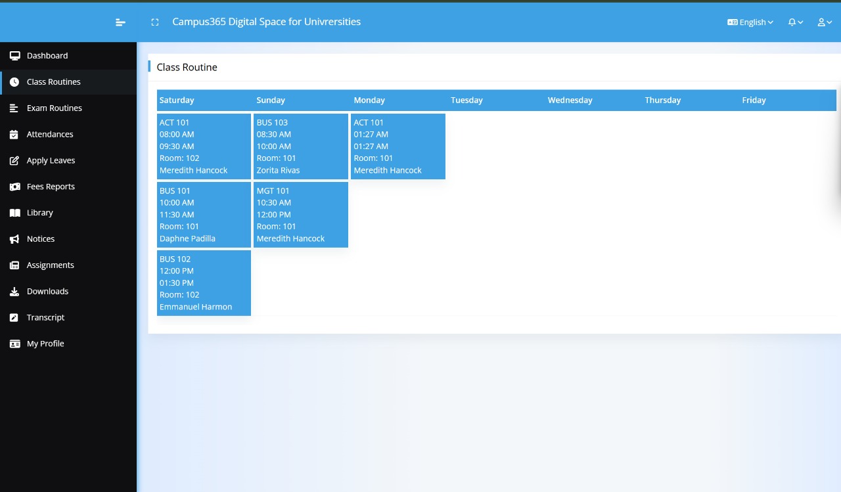Click the Notices megaphone icon
The width and height of the screenshot is (841, 492).
click(x=14, y=239)
